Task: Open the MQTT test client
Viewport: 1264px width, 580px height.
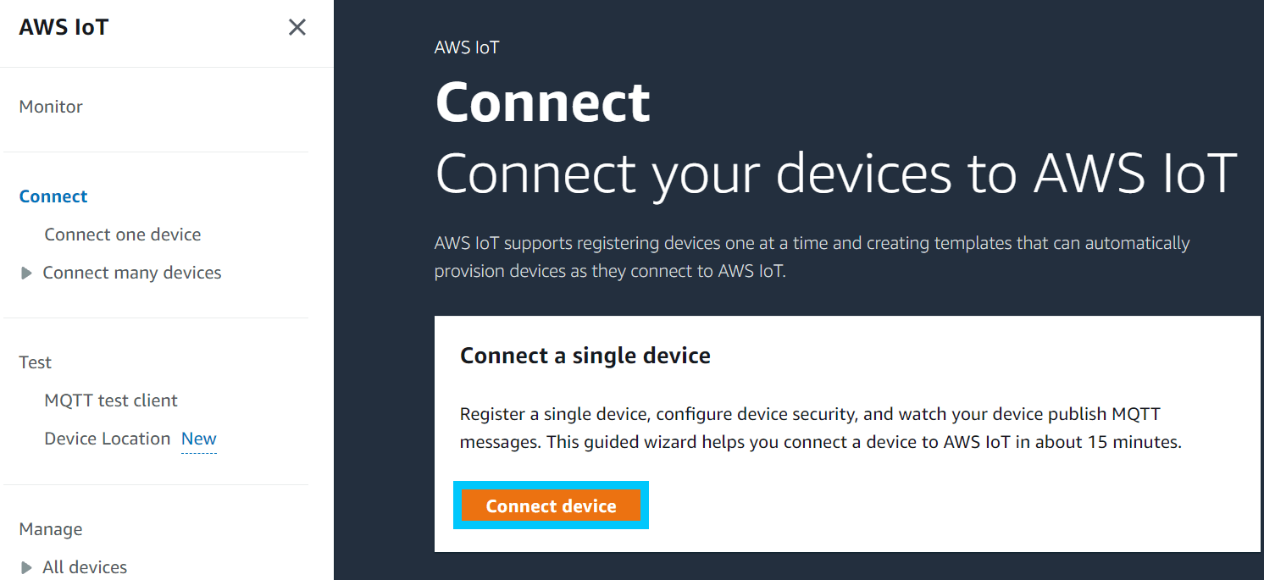Action: (111, 400)
